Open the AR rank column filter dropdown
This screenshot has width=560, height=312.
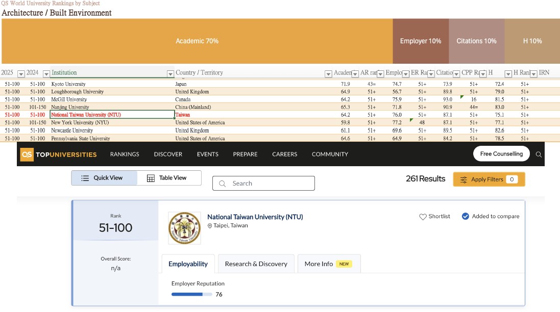tap(380, 74)
